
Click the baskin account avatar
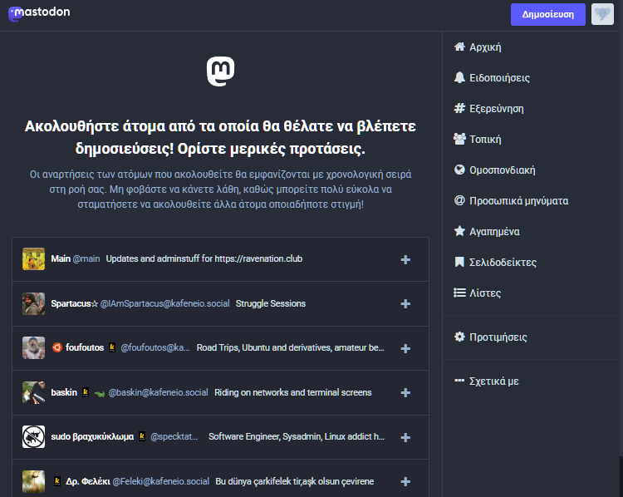[33, 392]
